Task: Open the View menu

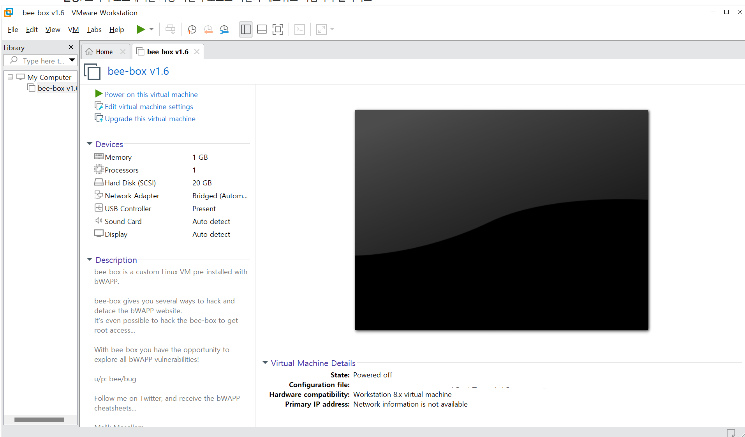Action: coord(53,30)
